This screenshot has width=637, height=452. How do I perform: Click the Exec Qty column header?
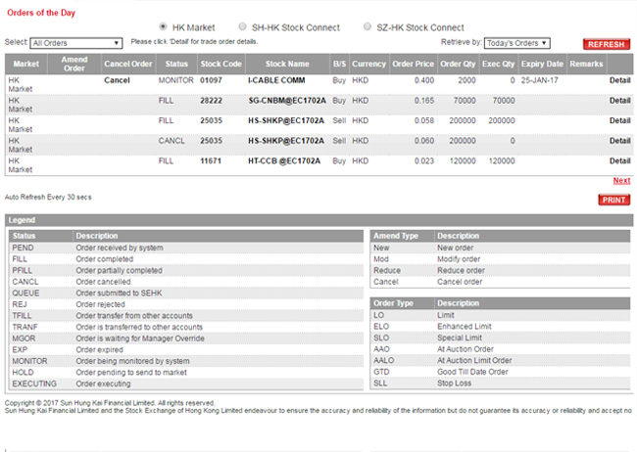pyautogui.click(x=499, y=64)
